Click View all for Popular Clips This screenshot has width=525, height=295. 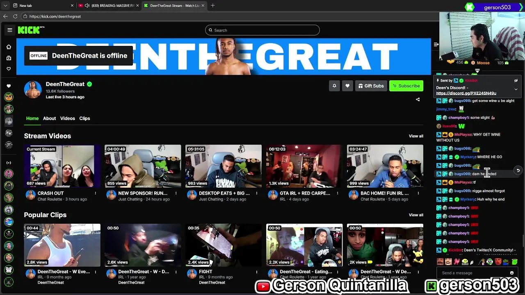tap(416, 215)
